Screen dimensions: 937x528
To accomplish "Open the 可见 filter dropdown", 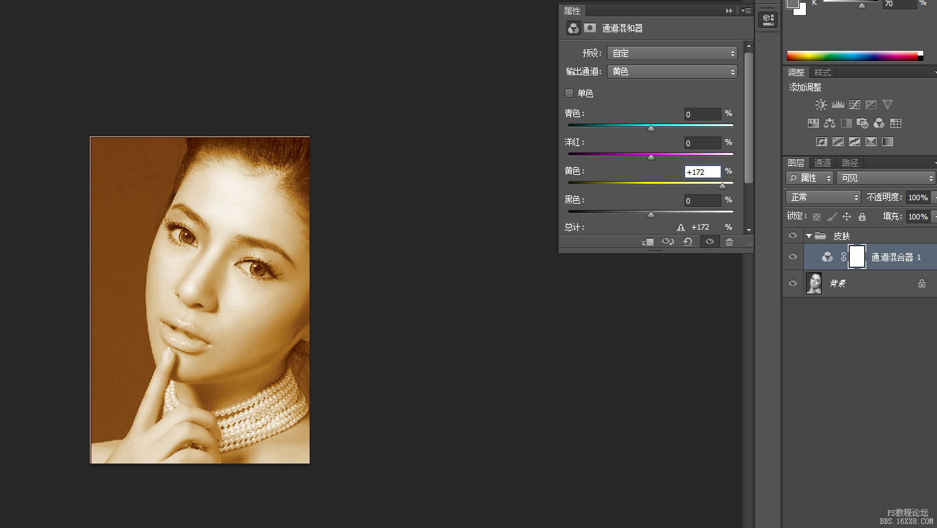I will click(x=886, y=178).
